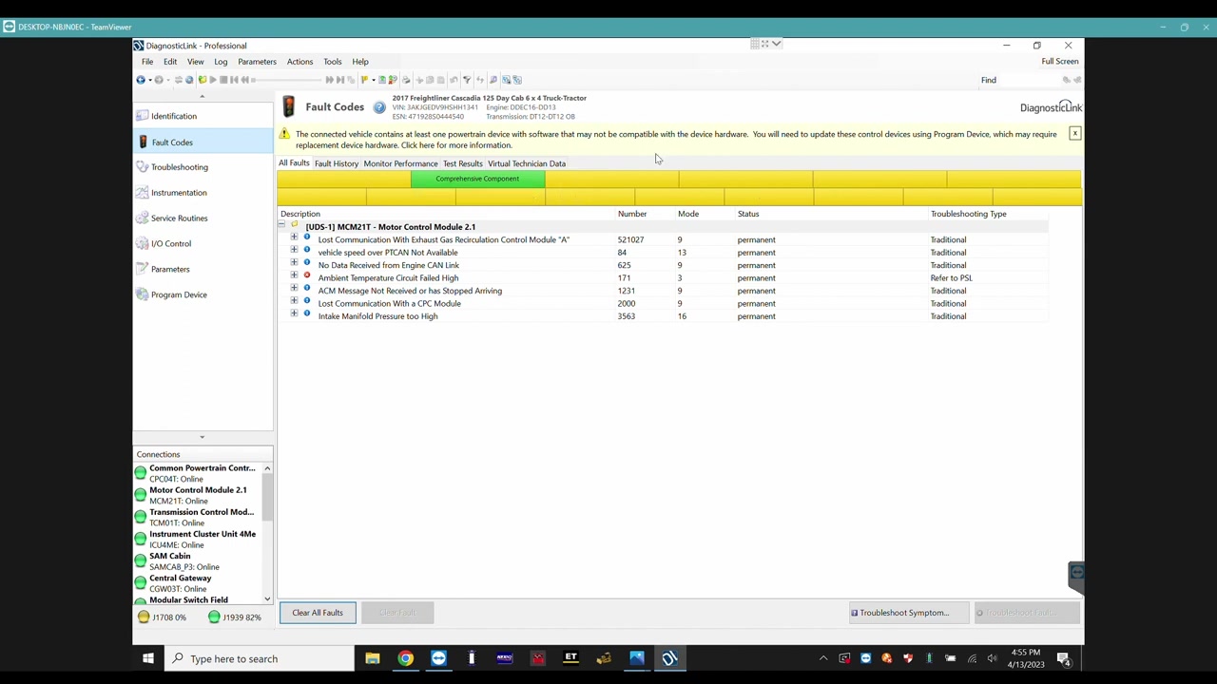Screen dimensions: 1217x684
Task: Click the 'Click here for more information' link
Action: [x=456, y=145]
